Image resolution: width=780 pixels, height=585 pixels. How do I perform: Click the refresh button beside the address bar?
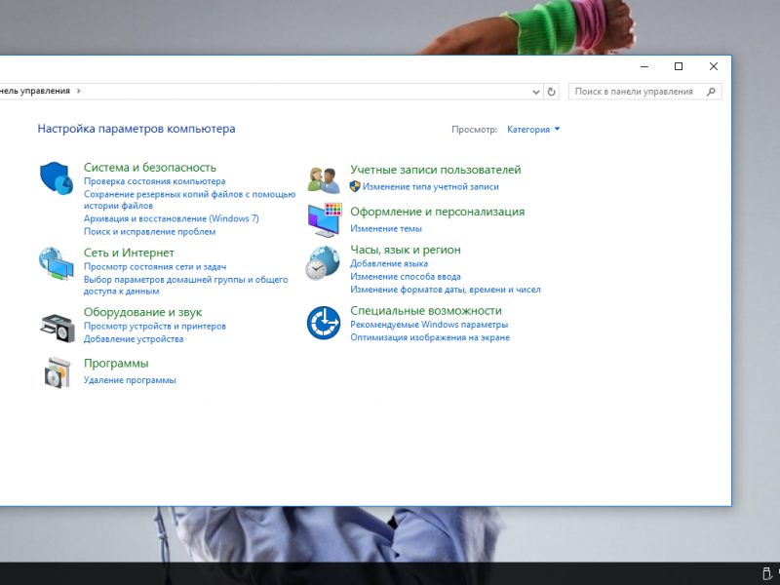[x=551, y=92]
